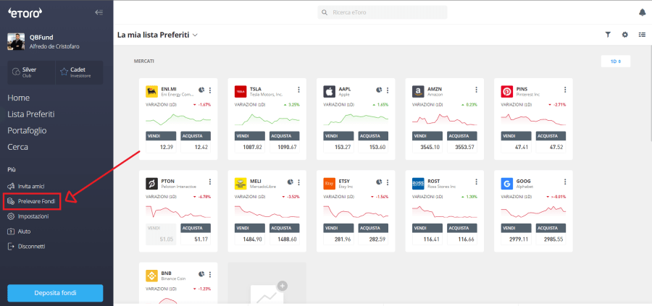Click ACQUISTA on the AAPL card
Image resolution: width=652 pixels, height=306 pixels.
[x=373, y=136]
